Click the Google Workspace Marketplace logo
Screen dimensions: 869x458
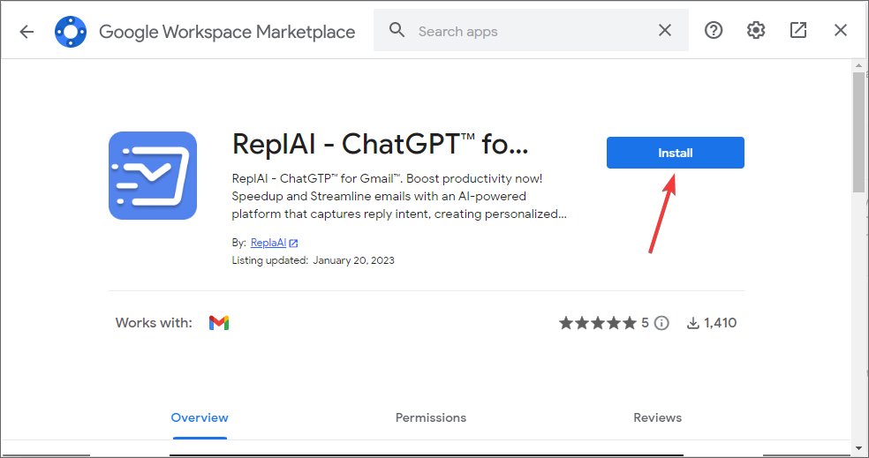point(70,32)
